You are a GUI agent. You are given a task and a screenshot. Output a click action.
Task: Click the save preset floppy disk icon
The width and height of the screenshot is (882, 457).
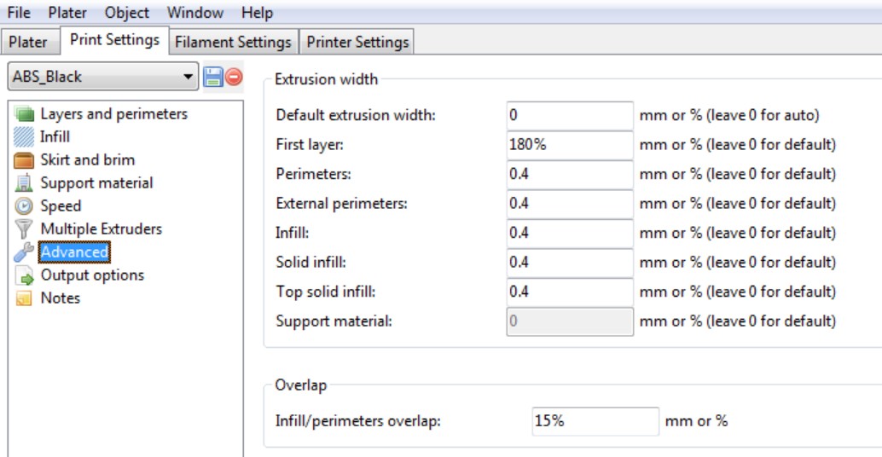(x=213, y=77)
